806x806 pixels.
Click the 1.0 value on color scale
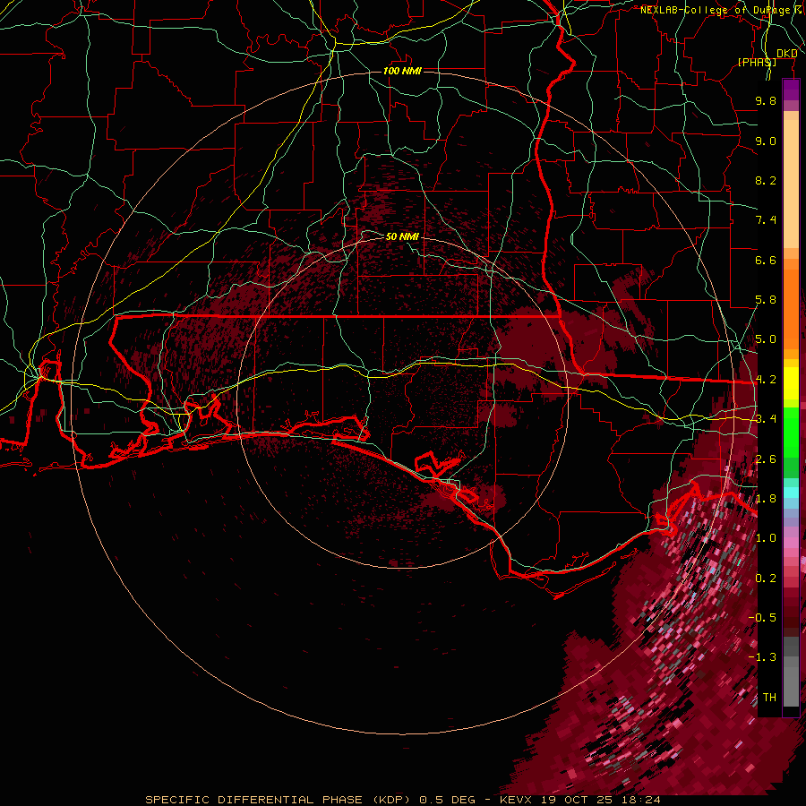coord(766,538)
